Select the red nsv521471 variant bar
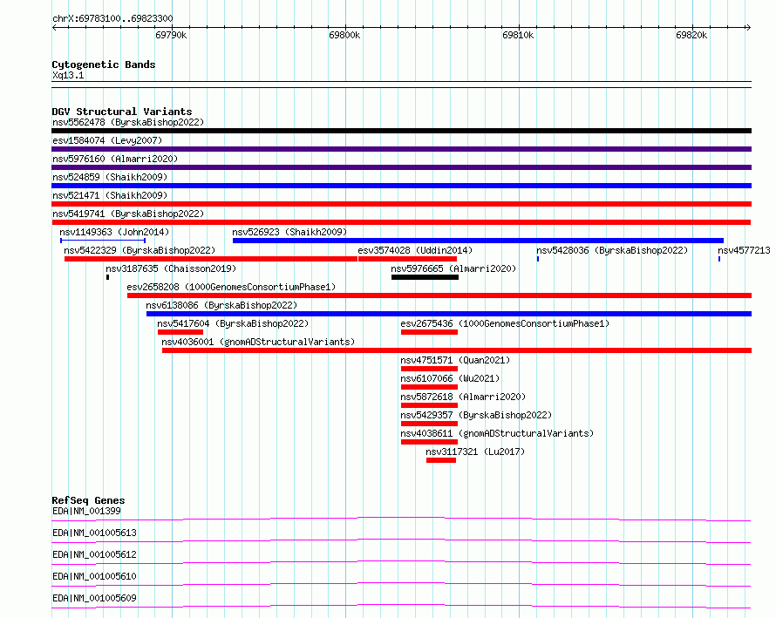The image size is (776, 618). [401, 204]
